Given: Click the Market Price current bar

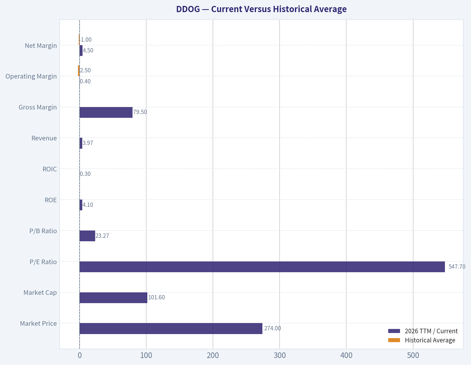Looking at the screenshot, I should [x=171, y=328].
